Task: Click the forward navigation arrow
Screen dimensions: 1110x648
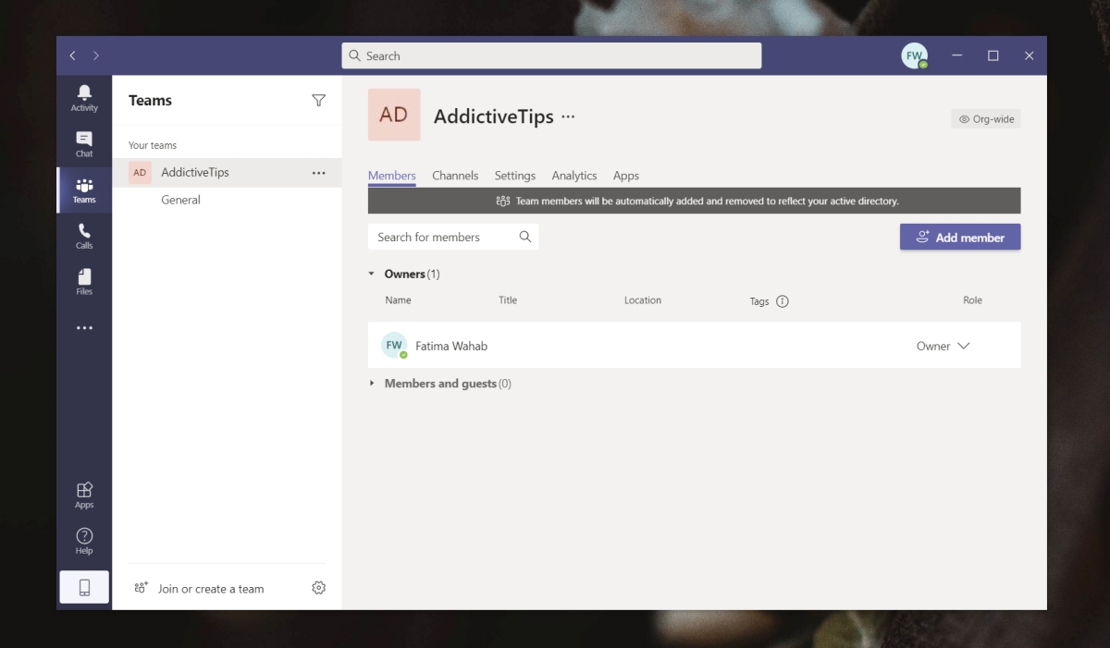Action: 96,56
